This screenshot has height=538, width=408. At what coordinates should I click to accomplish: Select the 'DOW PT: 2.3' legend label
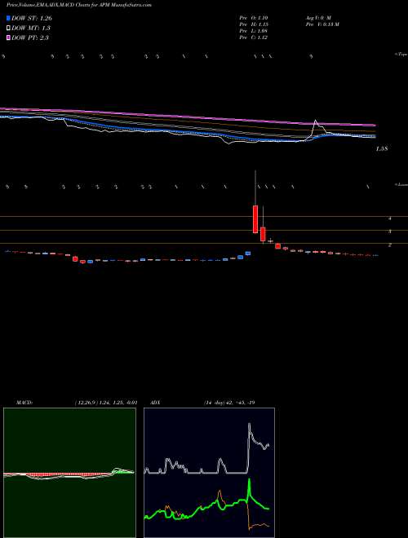[30, 37]
